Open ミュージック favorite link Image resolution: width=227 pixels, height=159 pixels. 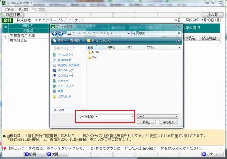pyautogui.click(x=63, y=86)
